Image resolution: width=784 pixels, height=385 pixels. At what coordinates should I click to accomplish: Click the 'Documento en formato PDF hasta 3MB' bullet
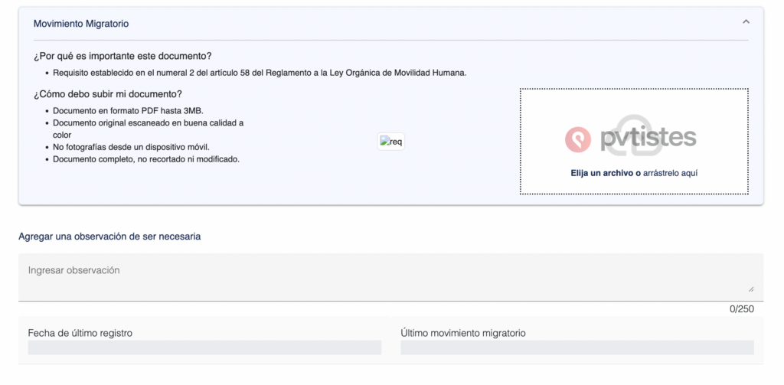pos(128,111)
